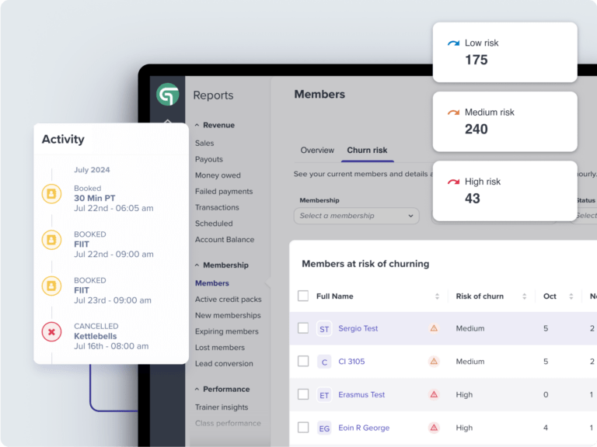Click Erasmus Test's high risk warning icon
Screen dimensions: 597x447
click(434, 394)
